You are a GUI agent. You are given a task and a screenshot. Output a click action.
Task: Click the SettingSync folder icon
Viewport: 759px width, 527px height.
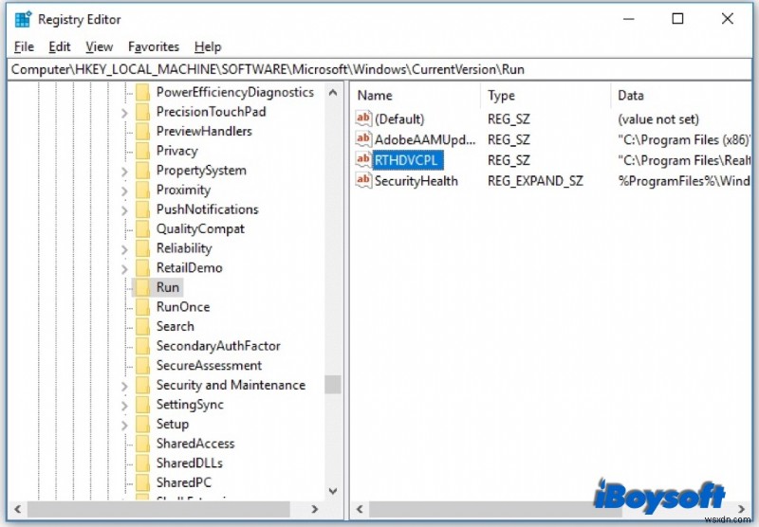[143, 404]
